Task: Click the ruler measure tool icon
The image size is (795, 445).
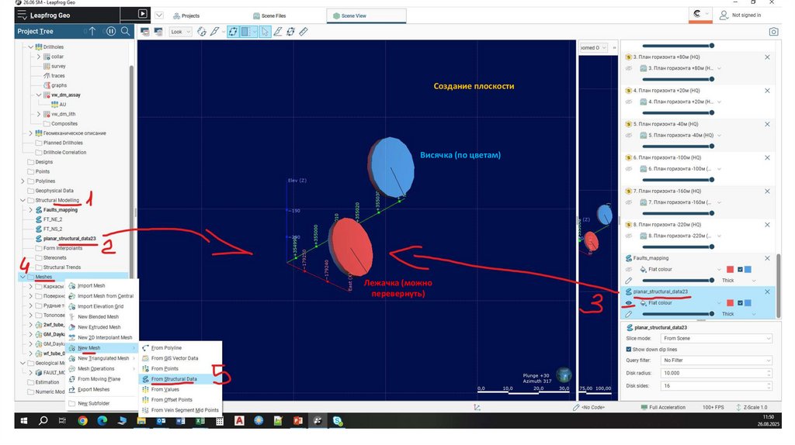Action: coord(304,32)
